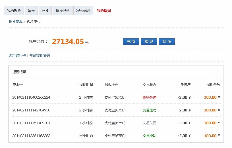The image size is (232, 148).
Task: Click the gray 交易关闭 status
Action: point(149,123)
